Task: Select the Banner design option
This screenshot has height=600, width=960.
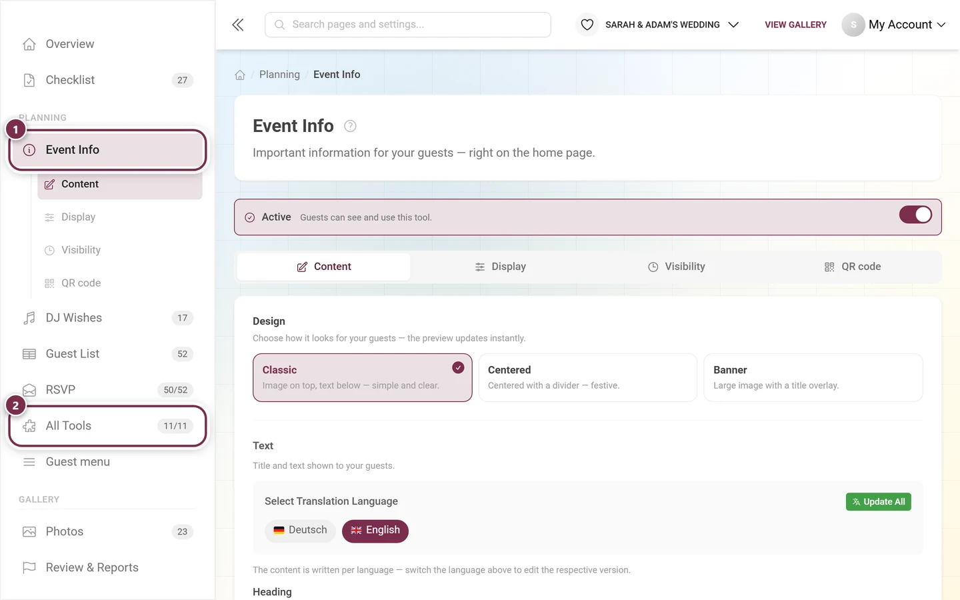Action: (x=813, y=377)
